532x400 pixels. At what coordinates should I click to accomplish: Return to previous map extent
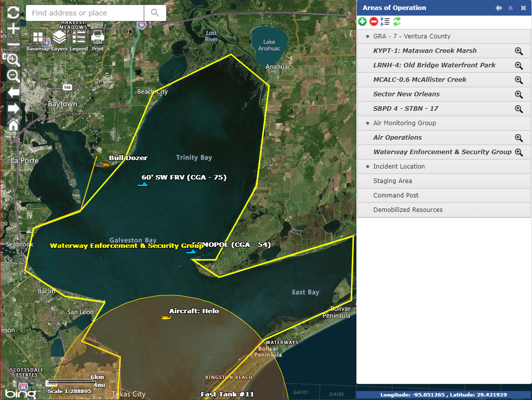tap(13, 92)
